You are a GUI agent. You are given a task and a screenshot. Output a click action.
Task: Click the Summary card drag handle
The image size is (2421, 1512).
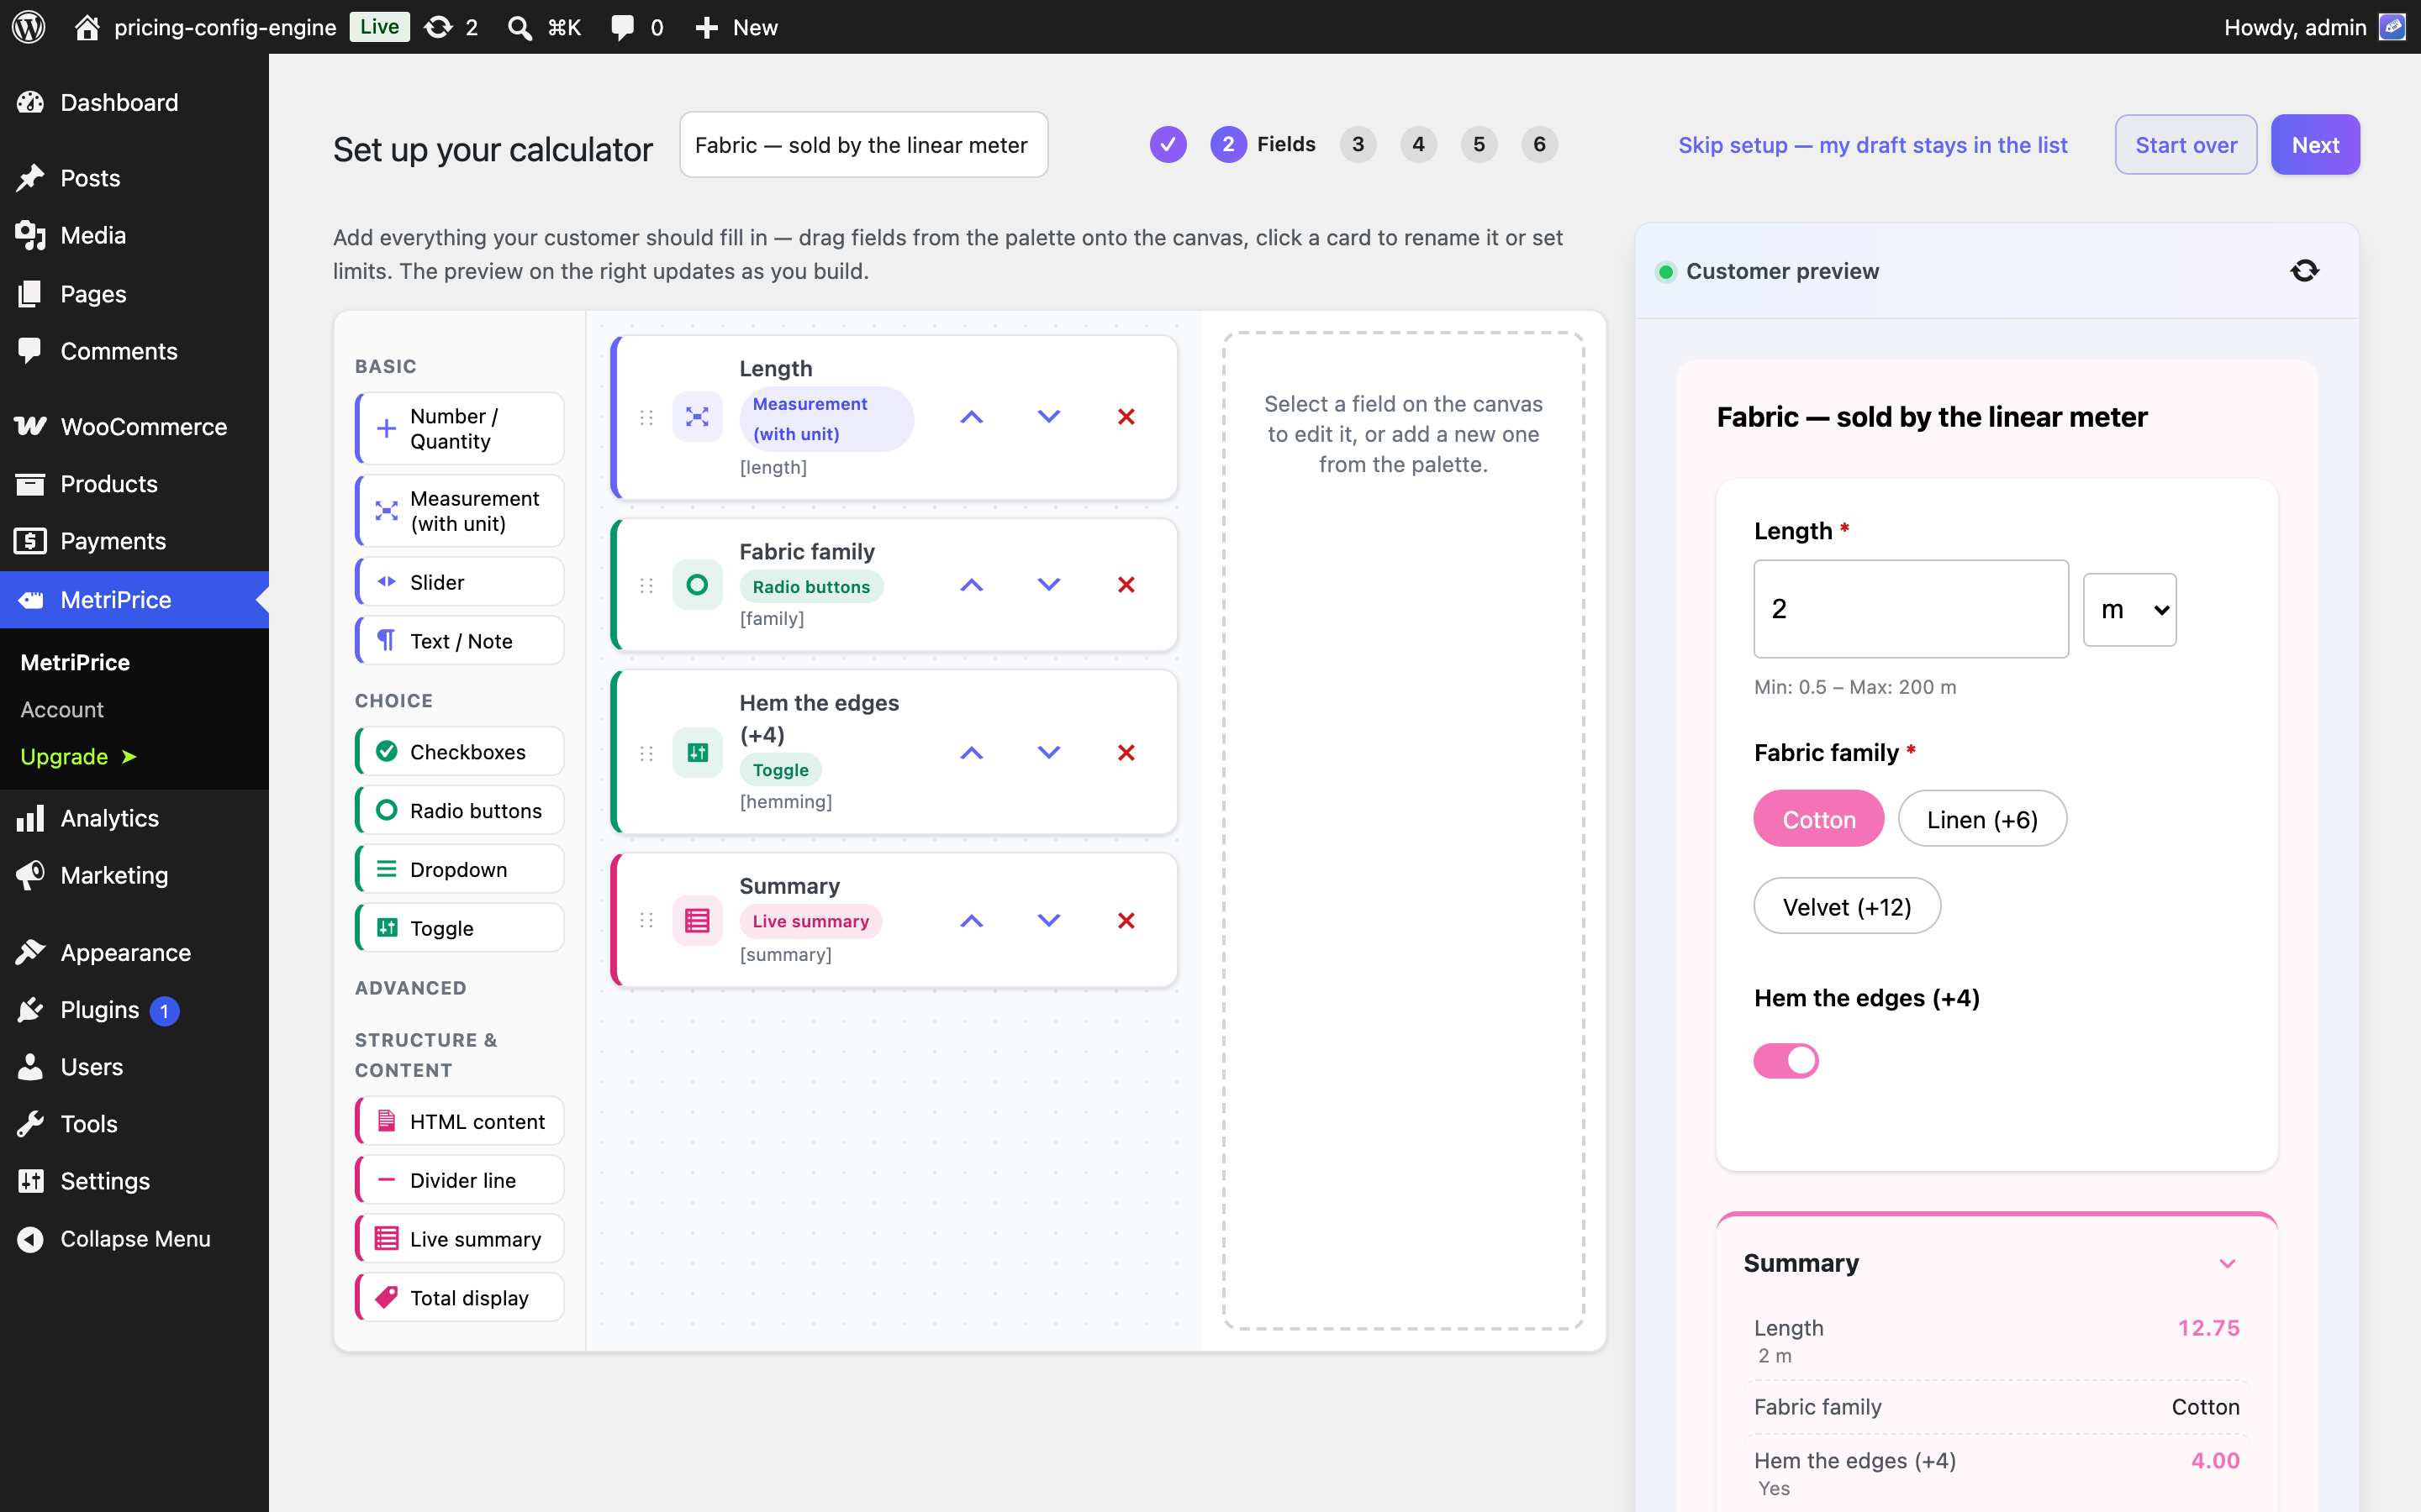[646, 921]
